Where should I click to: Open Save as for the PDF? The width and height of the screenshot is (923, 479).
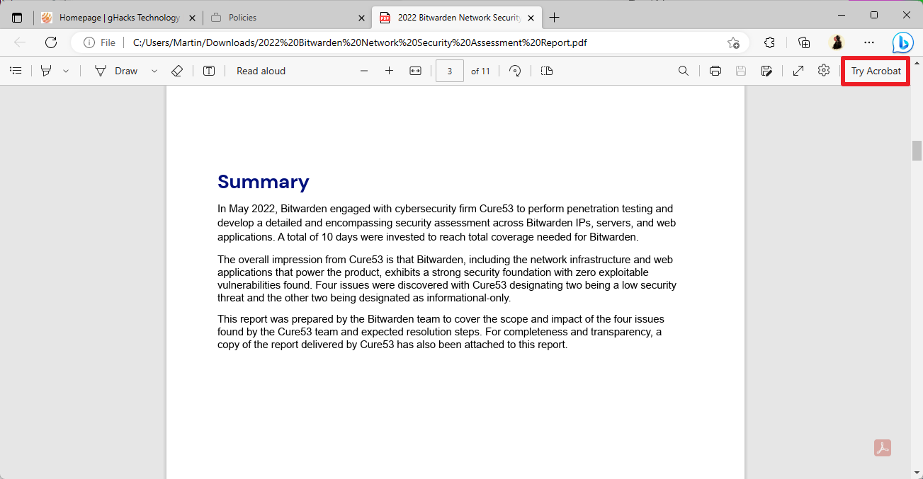pyautogui.click(x=767, y=70)
